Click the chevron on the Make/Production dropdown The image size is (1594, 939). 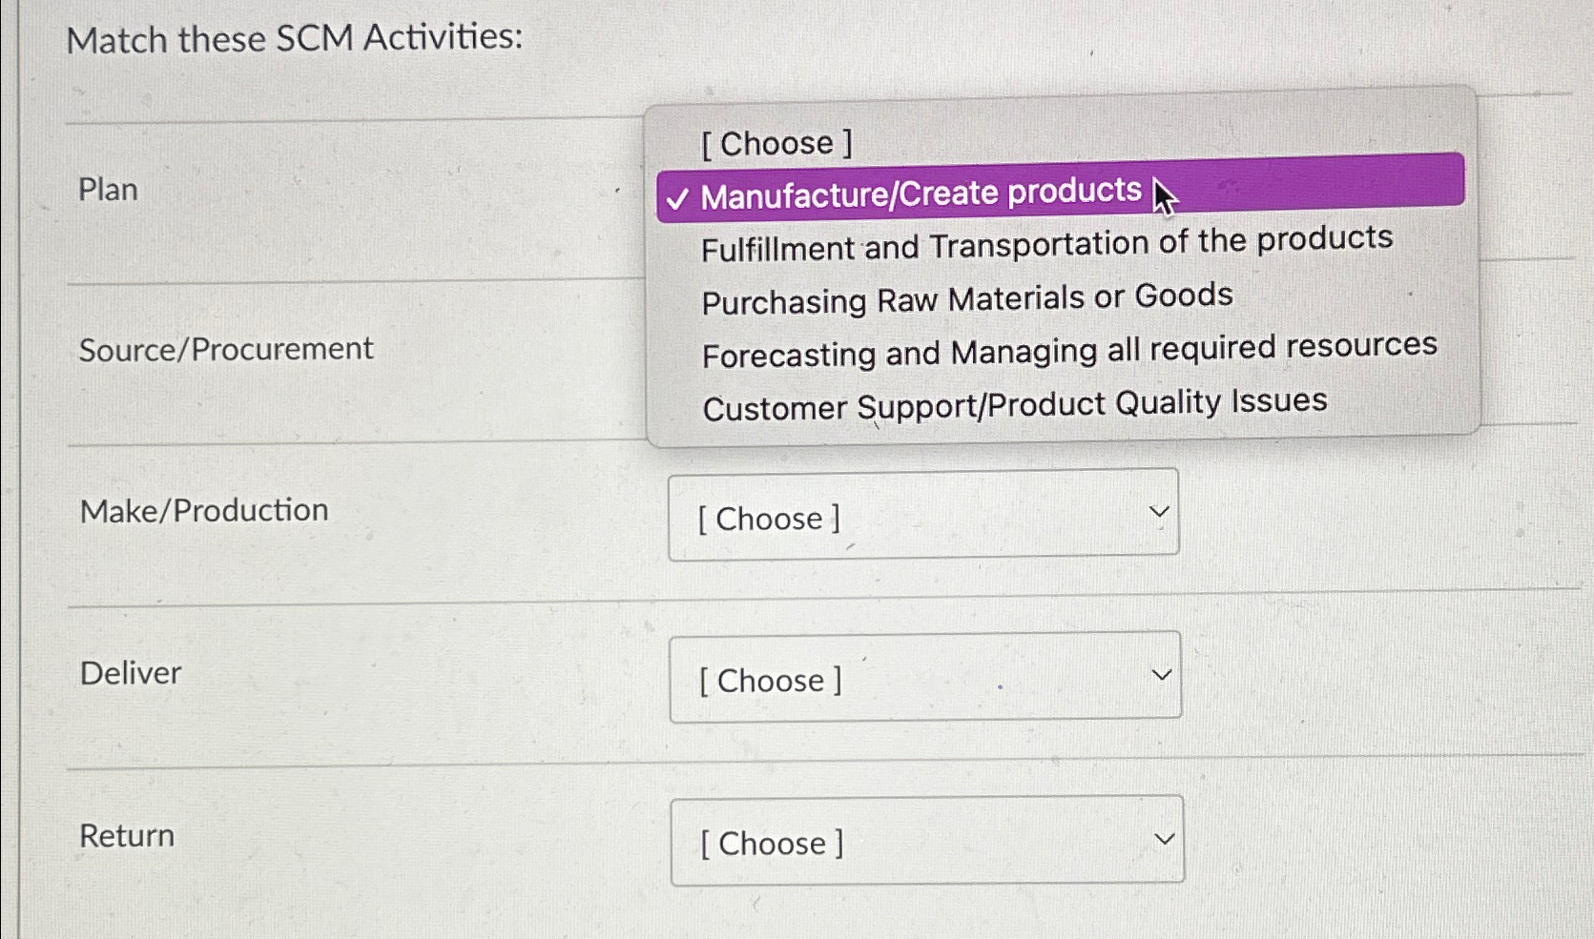(x=1158, y=513)
